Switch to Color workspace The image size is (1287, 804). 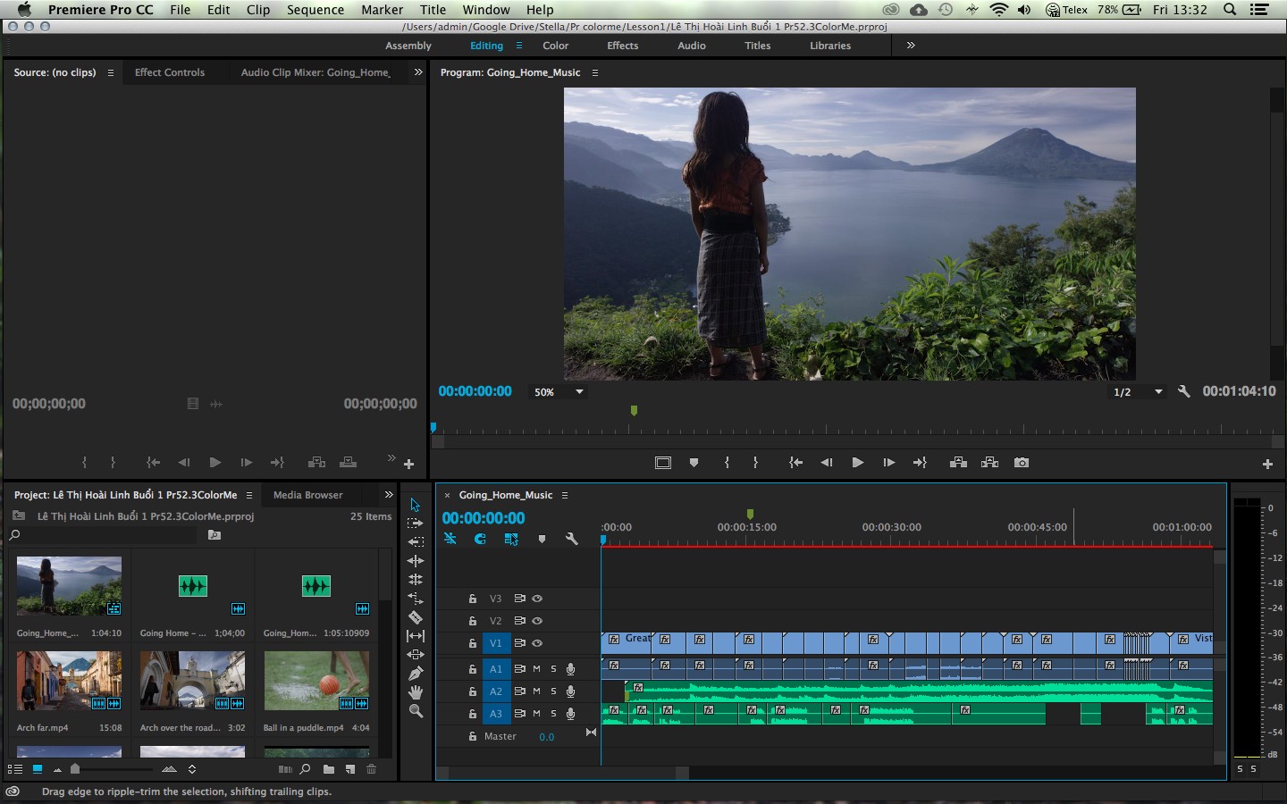point(555,46)
